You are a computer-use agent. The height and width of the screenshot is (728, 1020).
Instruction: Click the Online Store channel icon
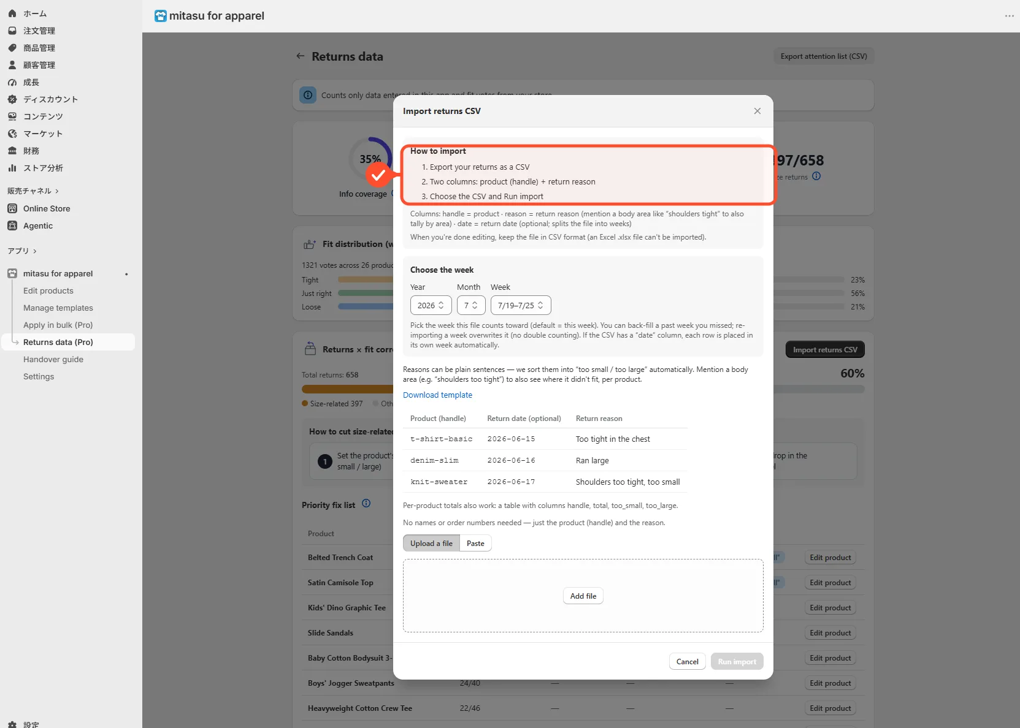pos(12,208)
